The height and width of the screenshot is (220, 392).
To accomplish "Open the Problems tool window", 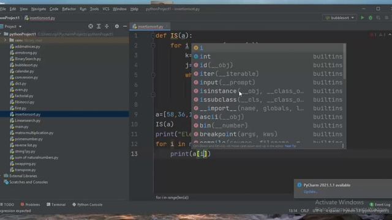I will coord(30,205).
